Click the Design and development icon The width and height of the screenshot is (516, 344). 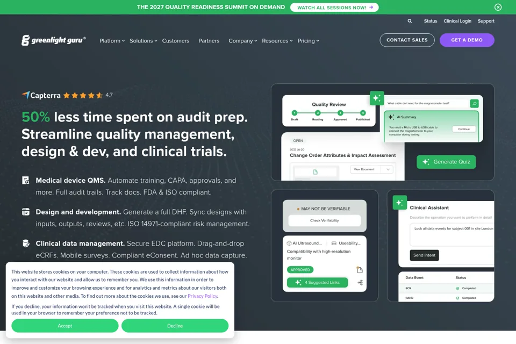pyautogui.click(x=26, y=212)
